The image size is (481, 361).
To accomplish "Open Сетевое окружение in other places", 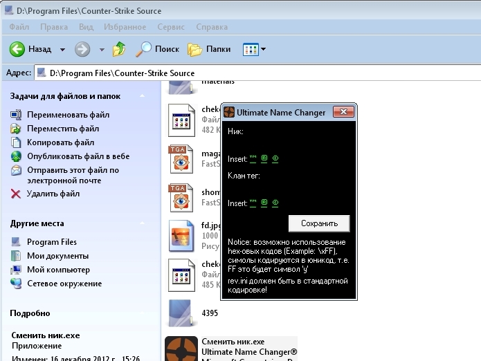I will point(64,283).
